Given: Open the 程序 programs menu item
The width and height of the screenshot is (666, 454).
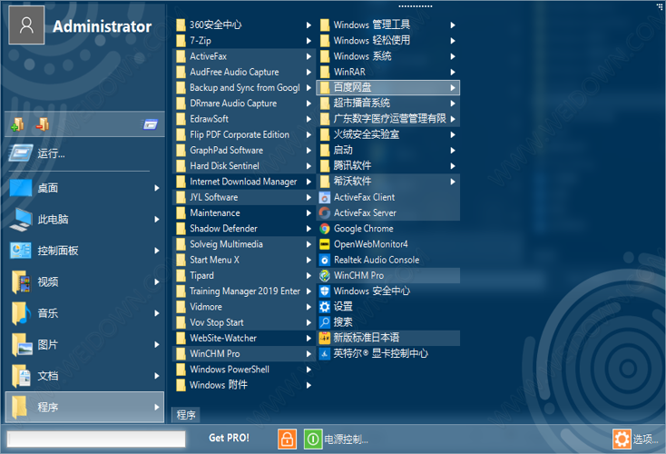Looking at the screenshot, I should tap(84, 408).
